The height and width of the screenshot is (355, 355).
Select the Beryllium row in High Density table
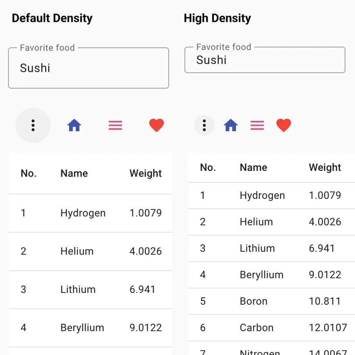point(271,275)
